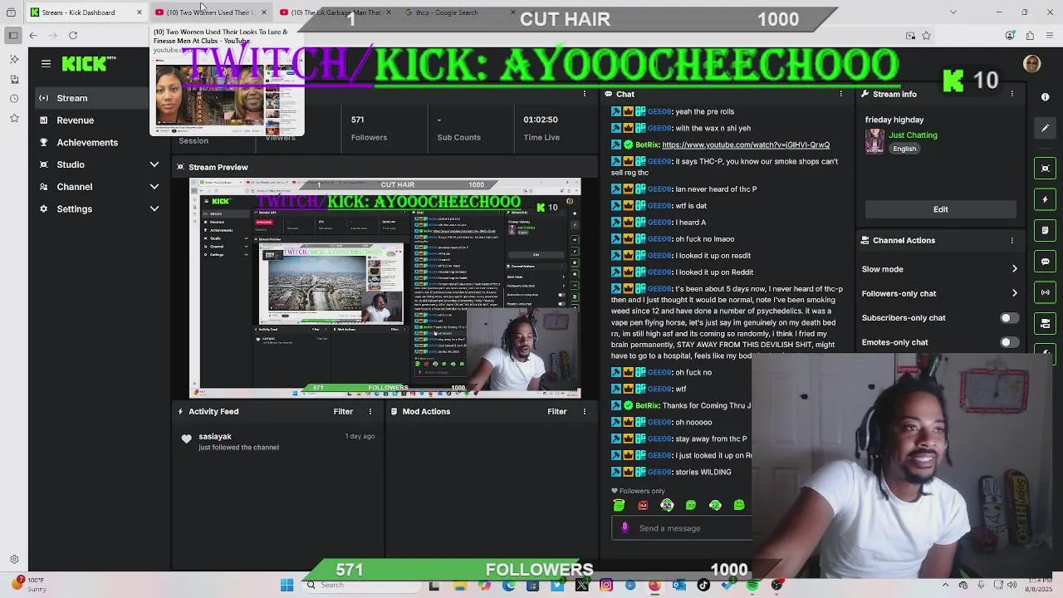
Task: Open Chat panel three-dot options
Action: pyautogui.click(x=840, y=94)
